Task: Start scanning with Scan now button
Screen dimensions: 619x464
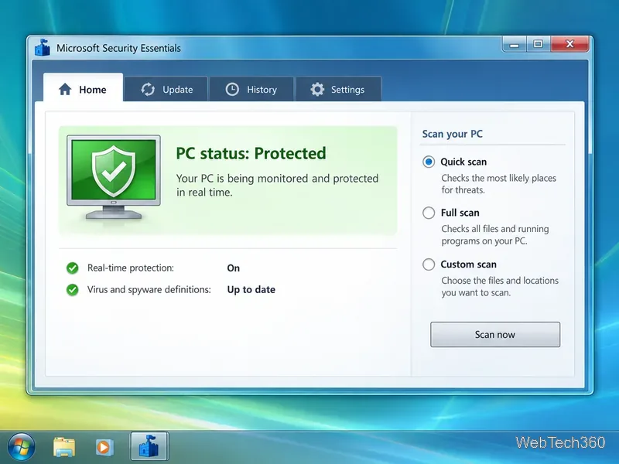Action: (495, 335)
